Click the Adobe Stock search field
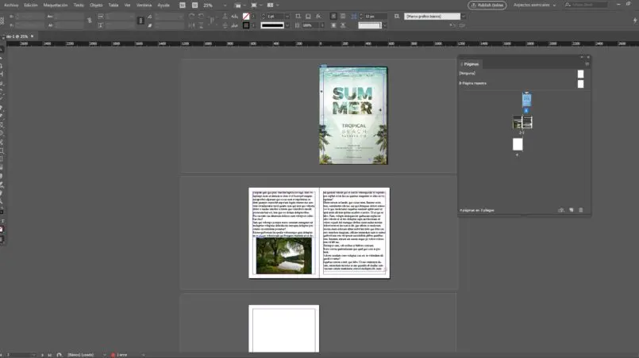The image size is (639, 358). (586, 5)
